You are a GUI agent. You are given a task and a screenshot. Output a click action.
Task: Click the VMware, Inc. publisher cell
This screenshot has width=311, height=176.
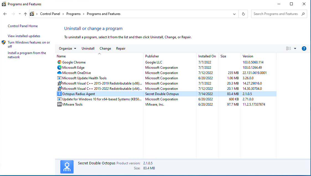(154, 104)
